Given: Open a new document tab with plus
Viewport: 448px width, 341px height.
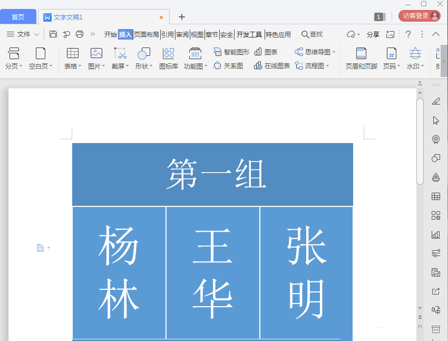Looking at the screenshot, I should point(182,17).
